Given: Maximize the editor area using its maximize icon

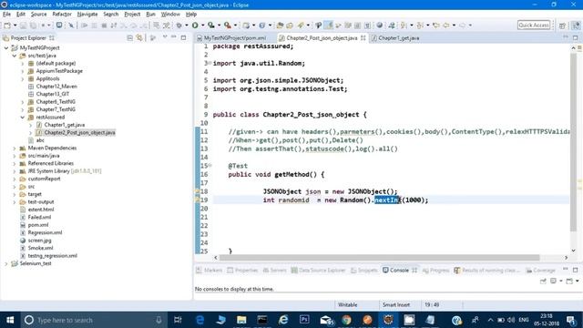Looking at the screenshot, I should coord(575,37).
